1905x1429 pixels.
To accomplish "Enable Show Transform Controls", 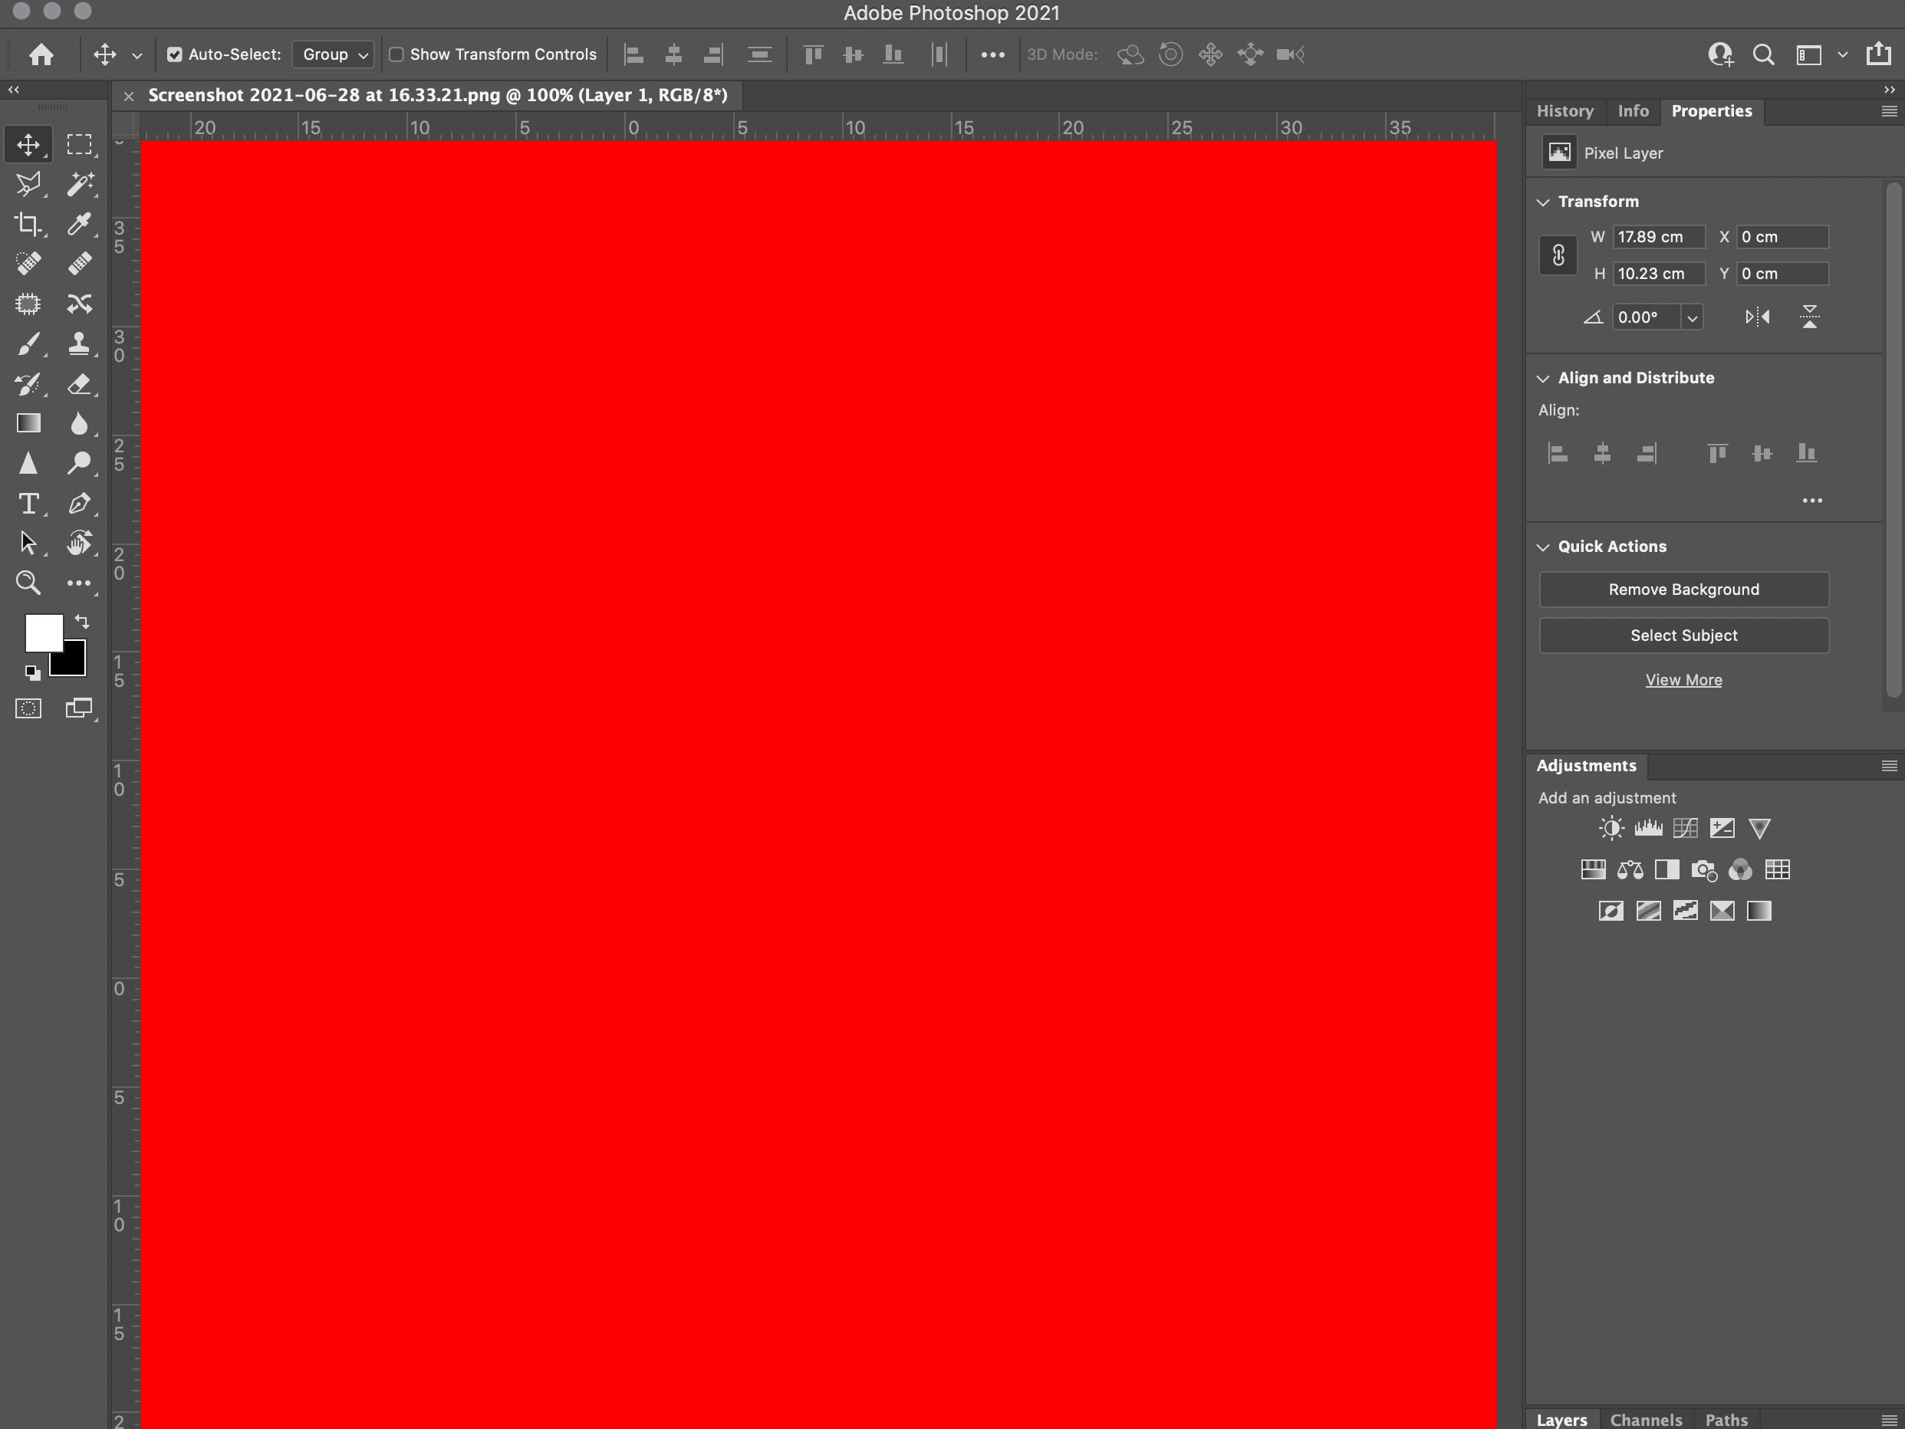I will 397,54.
